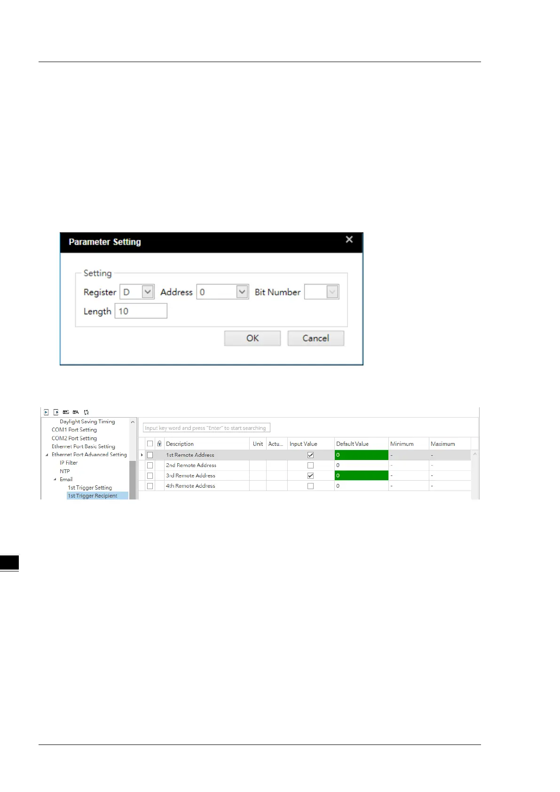Check Input Value for 4th Remote Address
This screenshot has width=560, height=792.
click(310, 486)
